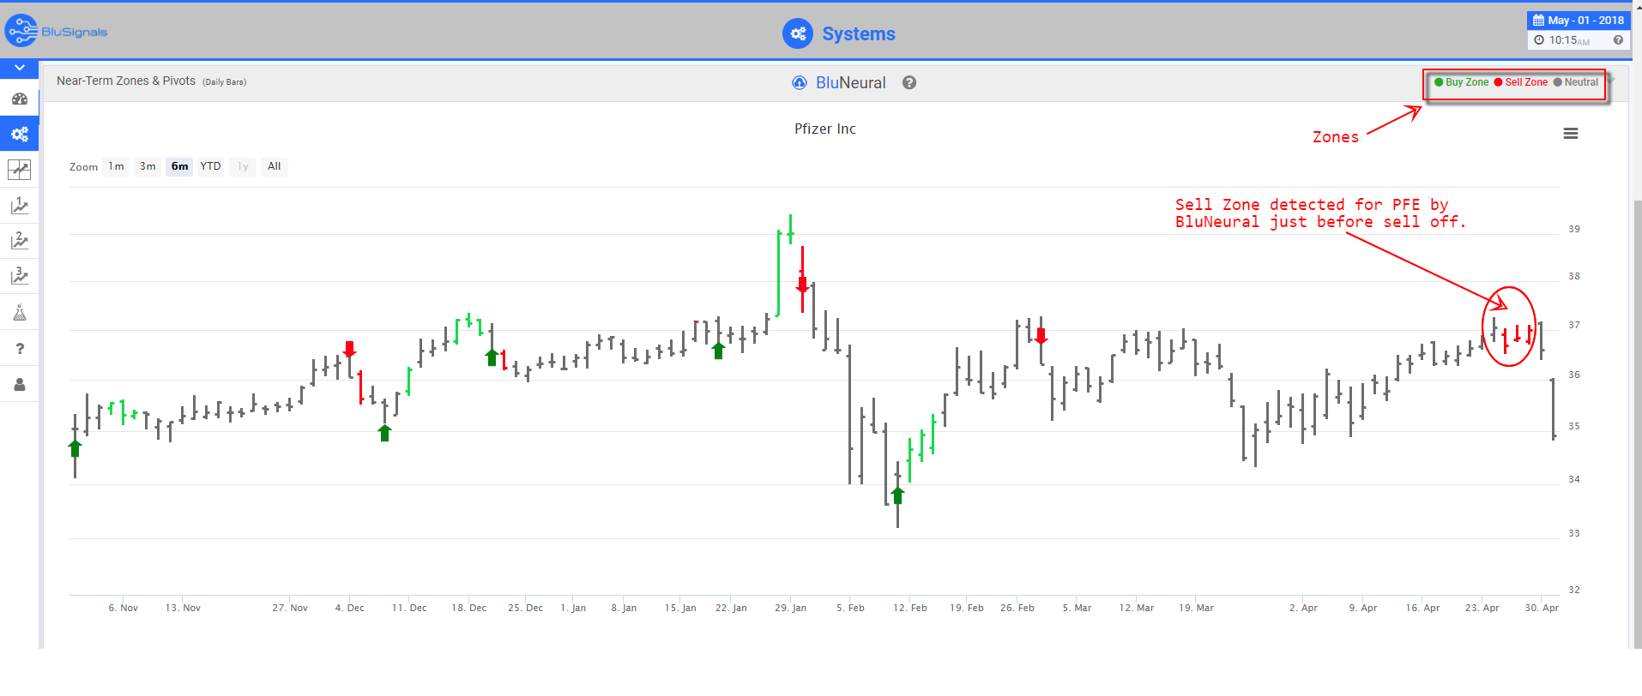Open the May-01-2018 date picker
The height and width of the screenshot is (696, 1642).
tap(1578, 21)
